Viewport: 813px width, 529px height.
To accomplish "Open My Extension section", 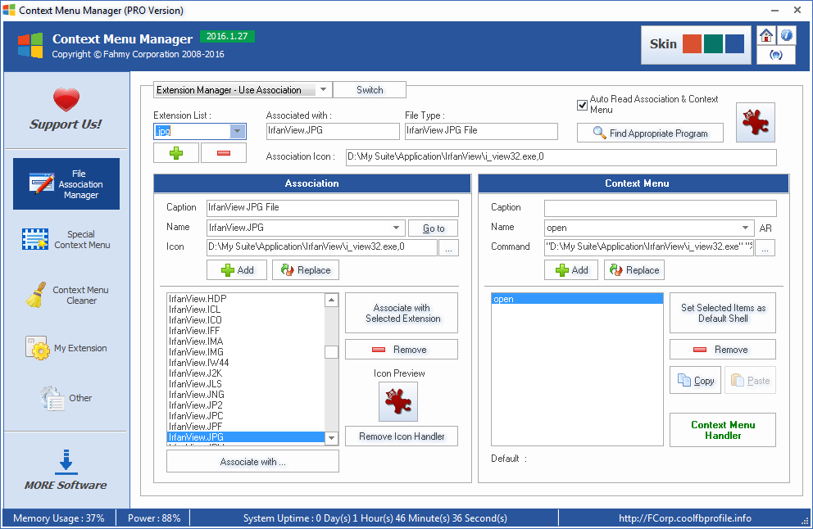I will (66, 348).
